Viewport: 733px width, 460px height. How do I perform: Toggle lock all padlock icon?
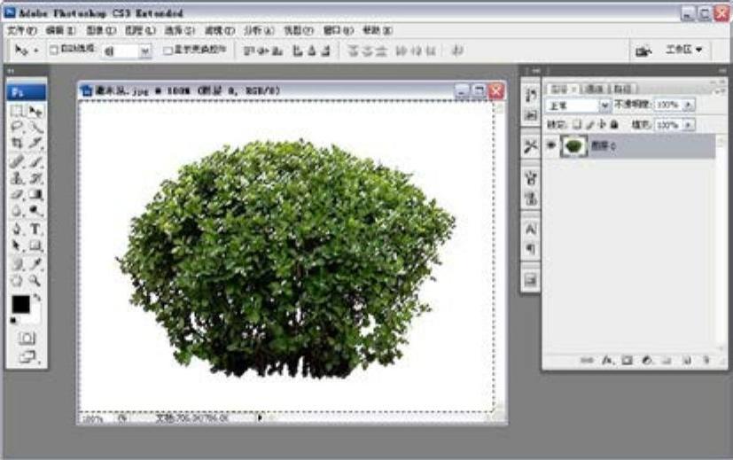coord(614,124)
